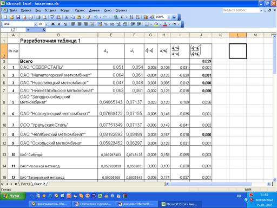Screen dimensions: 277x208
Task: Click the Undo arrow icon
Action: (x=96, y=17)
